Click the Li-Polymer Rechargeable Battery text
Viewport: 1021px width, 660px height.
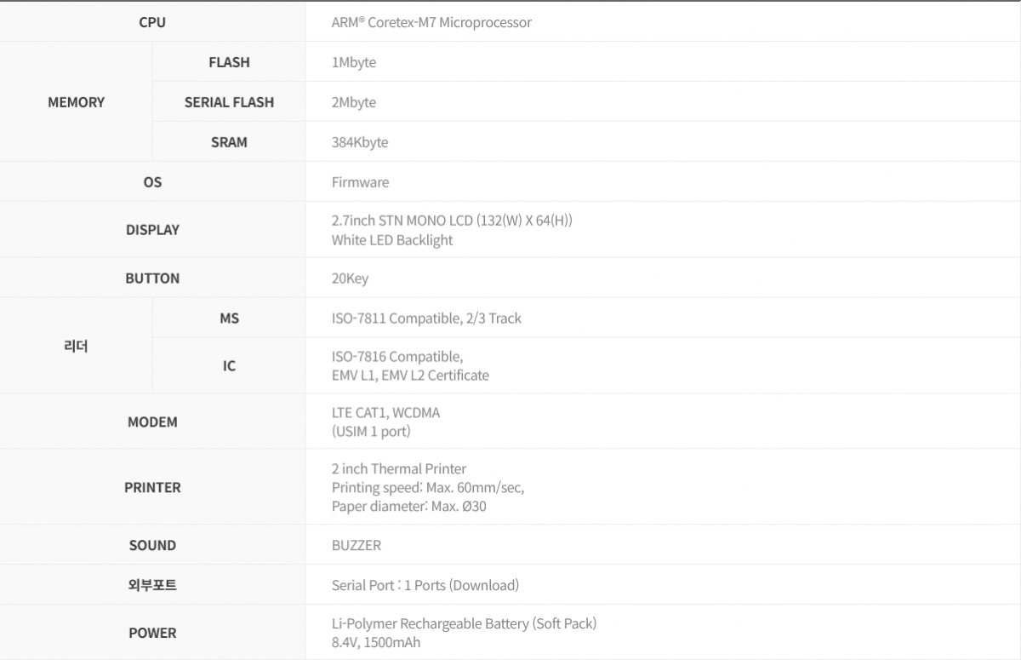[x=464, y=623]
